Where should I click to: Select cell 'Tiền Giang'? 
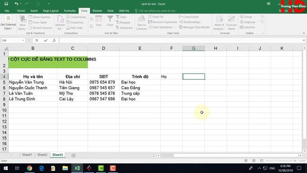[x=72, y=88]
